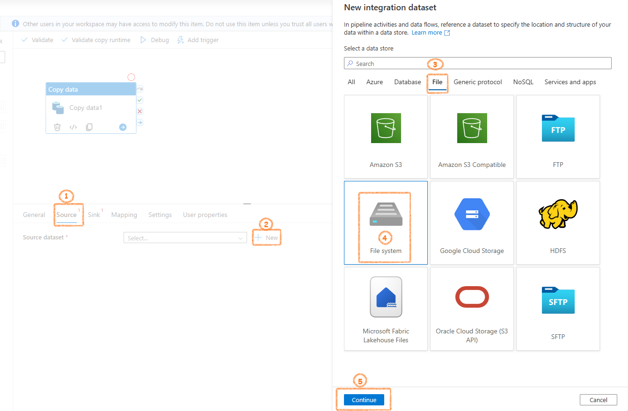Open the code view icon on Copy data activity
The width and height of the screenshot is (628, 411).
pos(73,127)
